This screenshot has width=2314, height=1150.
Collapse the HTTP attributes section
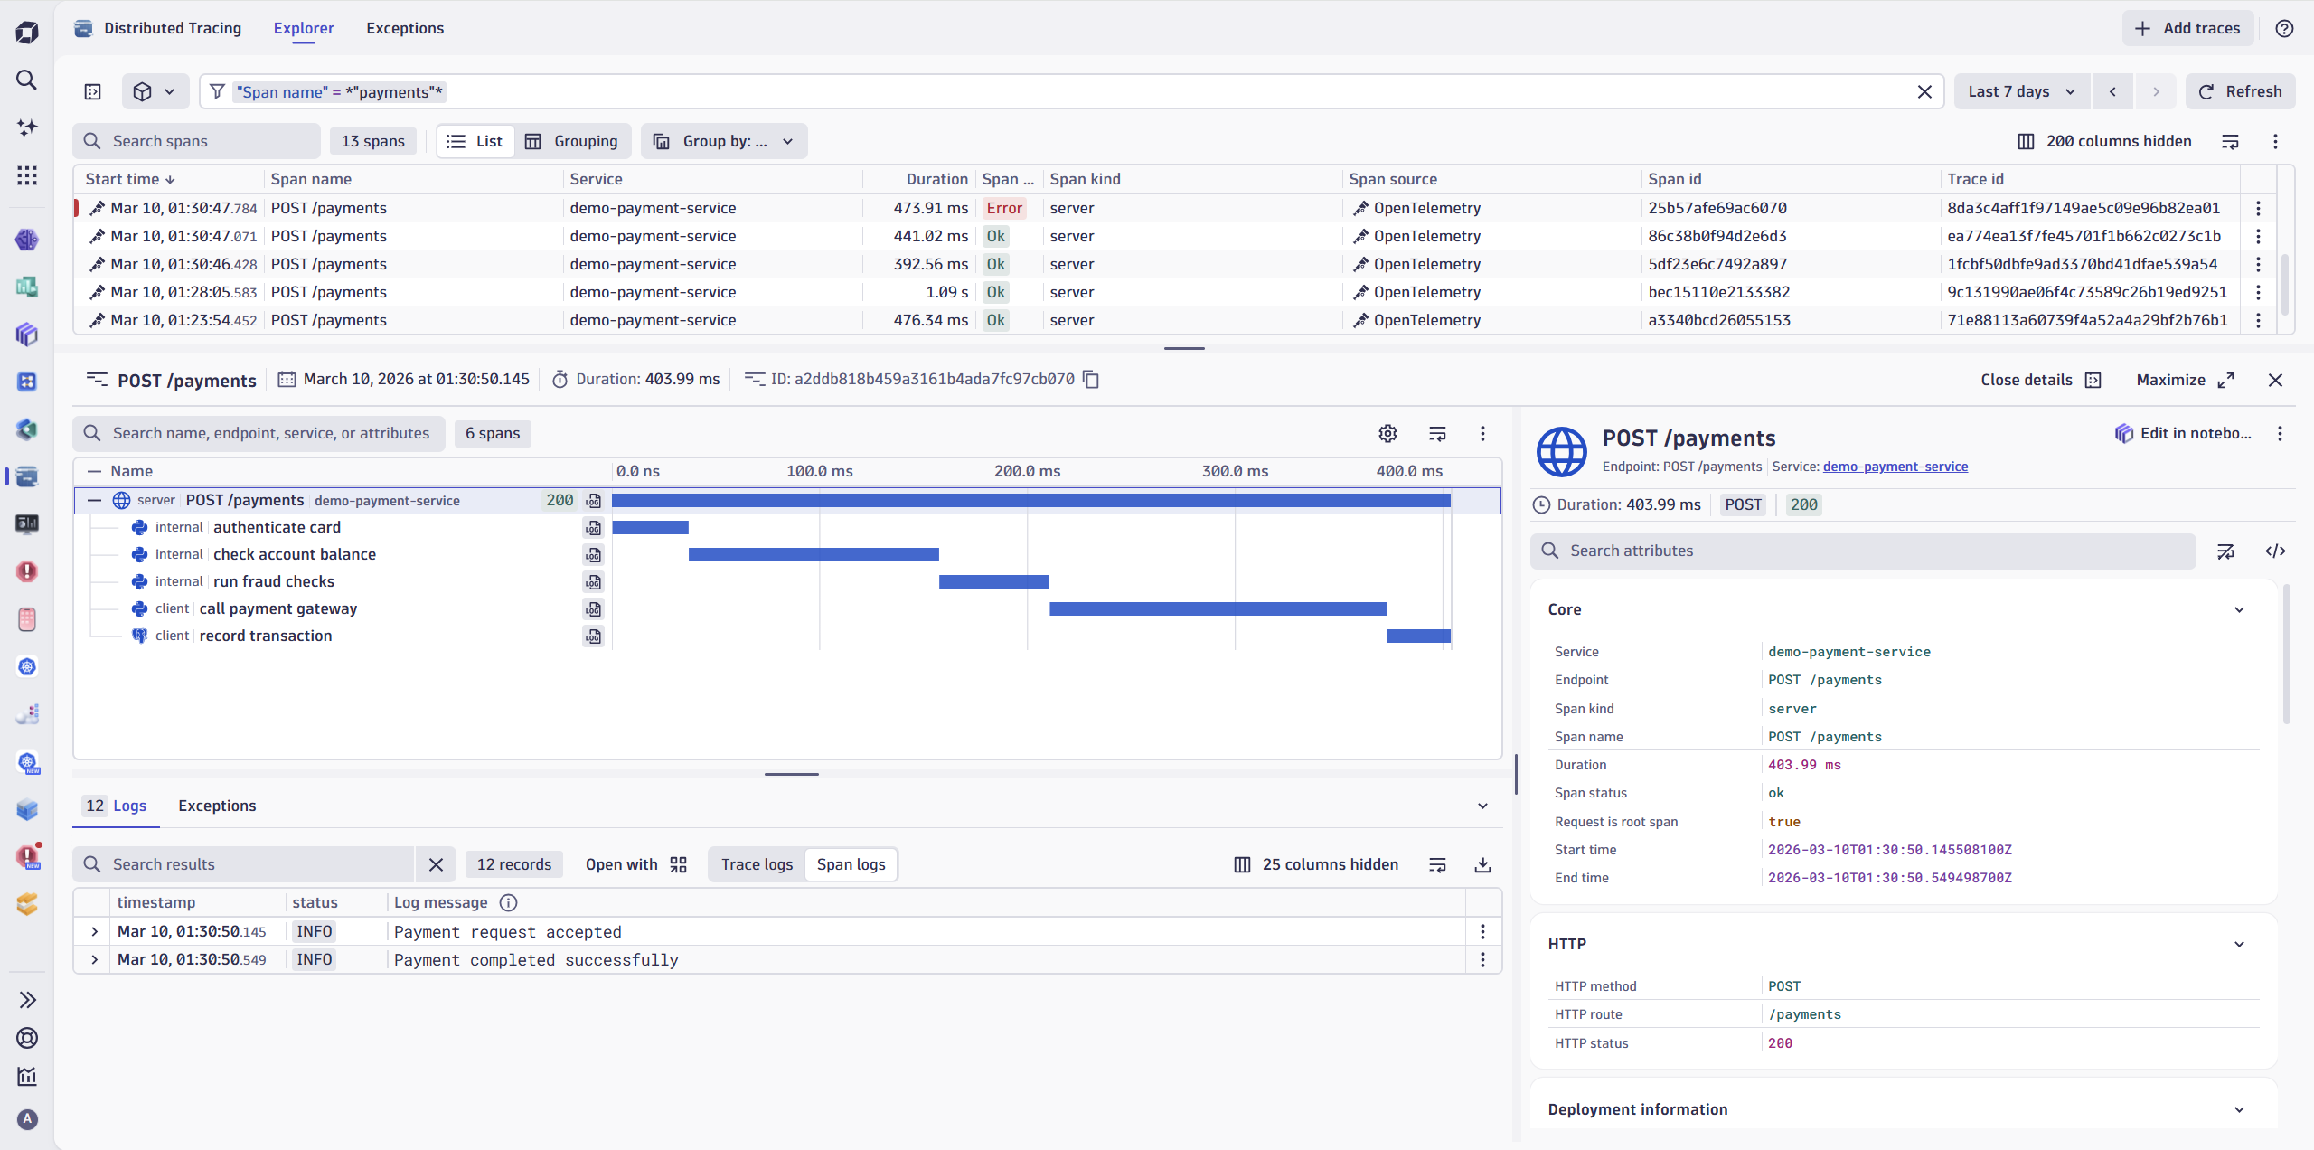pyautogui.click(x=2239, y=944)
